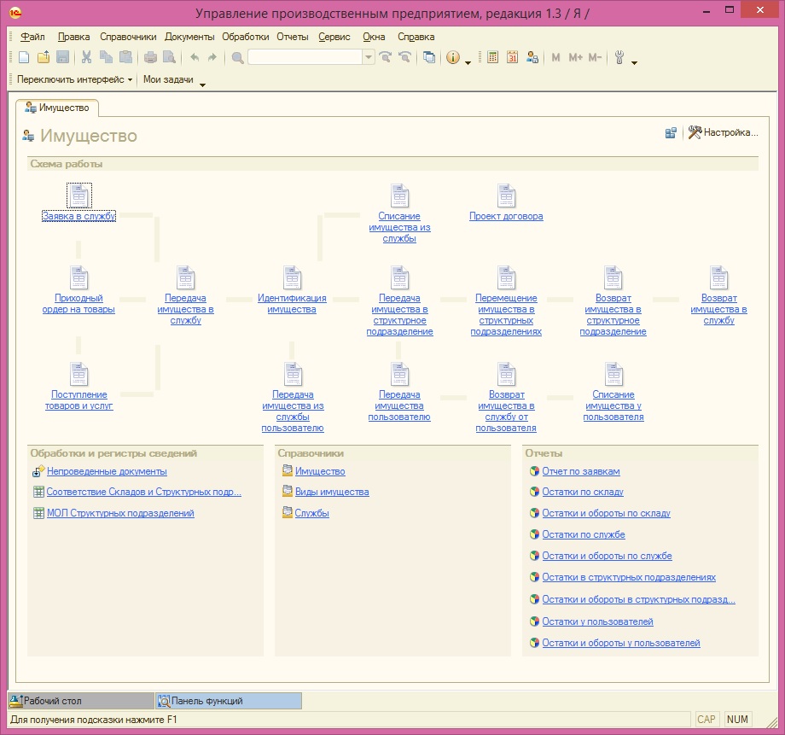Click the New document toolbar icon
This screenshot has height=735, width=785.
(24, 58)
